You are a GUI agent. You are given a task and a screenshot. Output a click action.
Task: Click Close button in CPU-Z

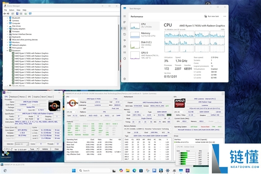[57, 149]
